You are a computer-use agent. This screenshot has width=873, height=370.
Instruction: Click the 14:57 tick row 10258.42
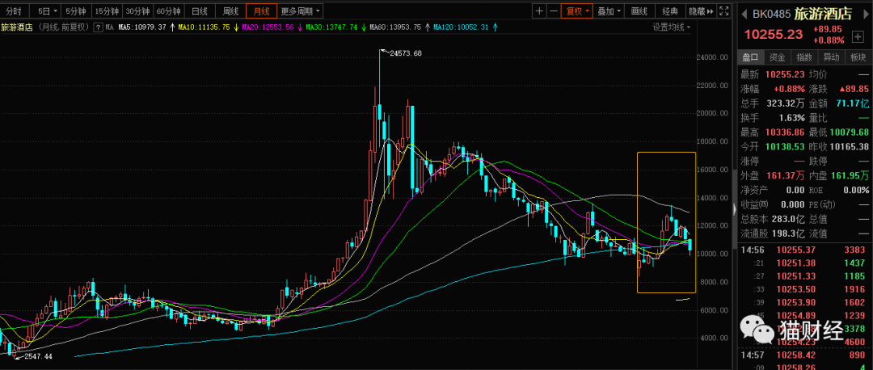pyautogui.click(x=804, y=355)
